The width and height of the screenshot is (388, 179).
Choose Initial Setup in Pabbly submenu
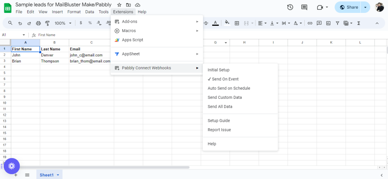point(240,70)
